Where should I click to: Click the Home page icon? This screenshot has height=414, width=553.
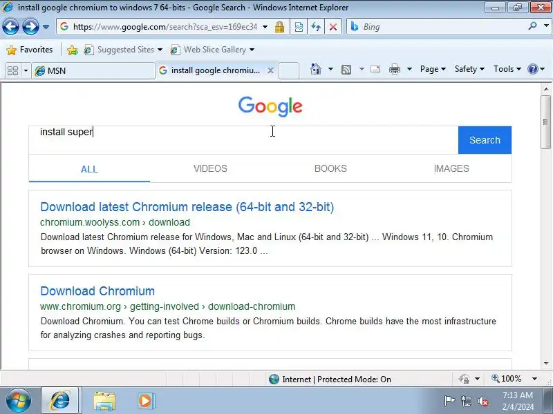click(316, 69)
